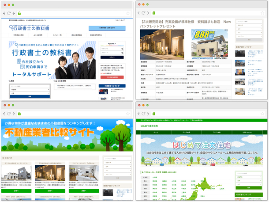Click forward arrow in 行政書士の教科書 window
269x202 pixels.
[x=14, y=13]
